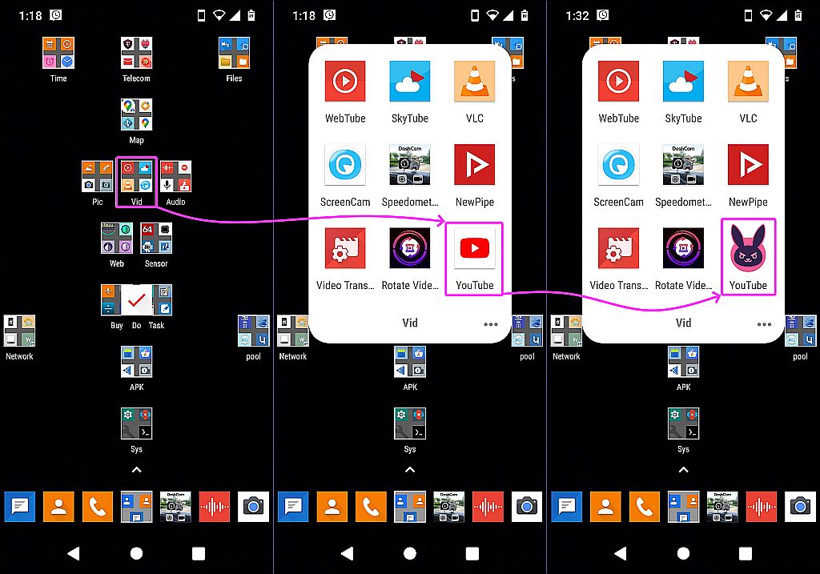Viewport: 820px width, 574px height.
Task: Launch red YouTube icon in middle screen folder
Action: point(474,248)
